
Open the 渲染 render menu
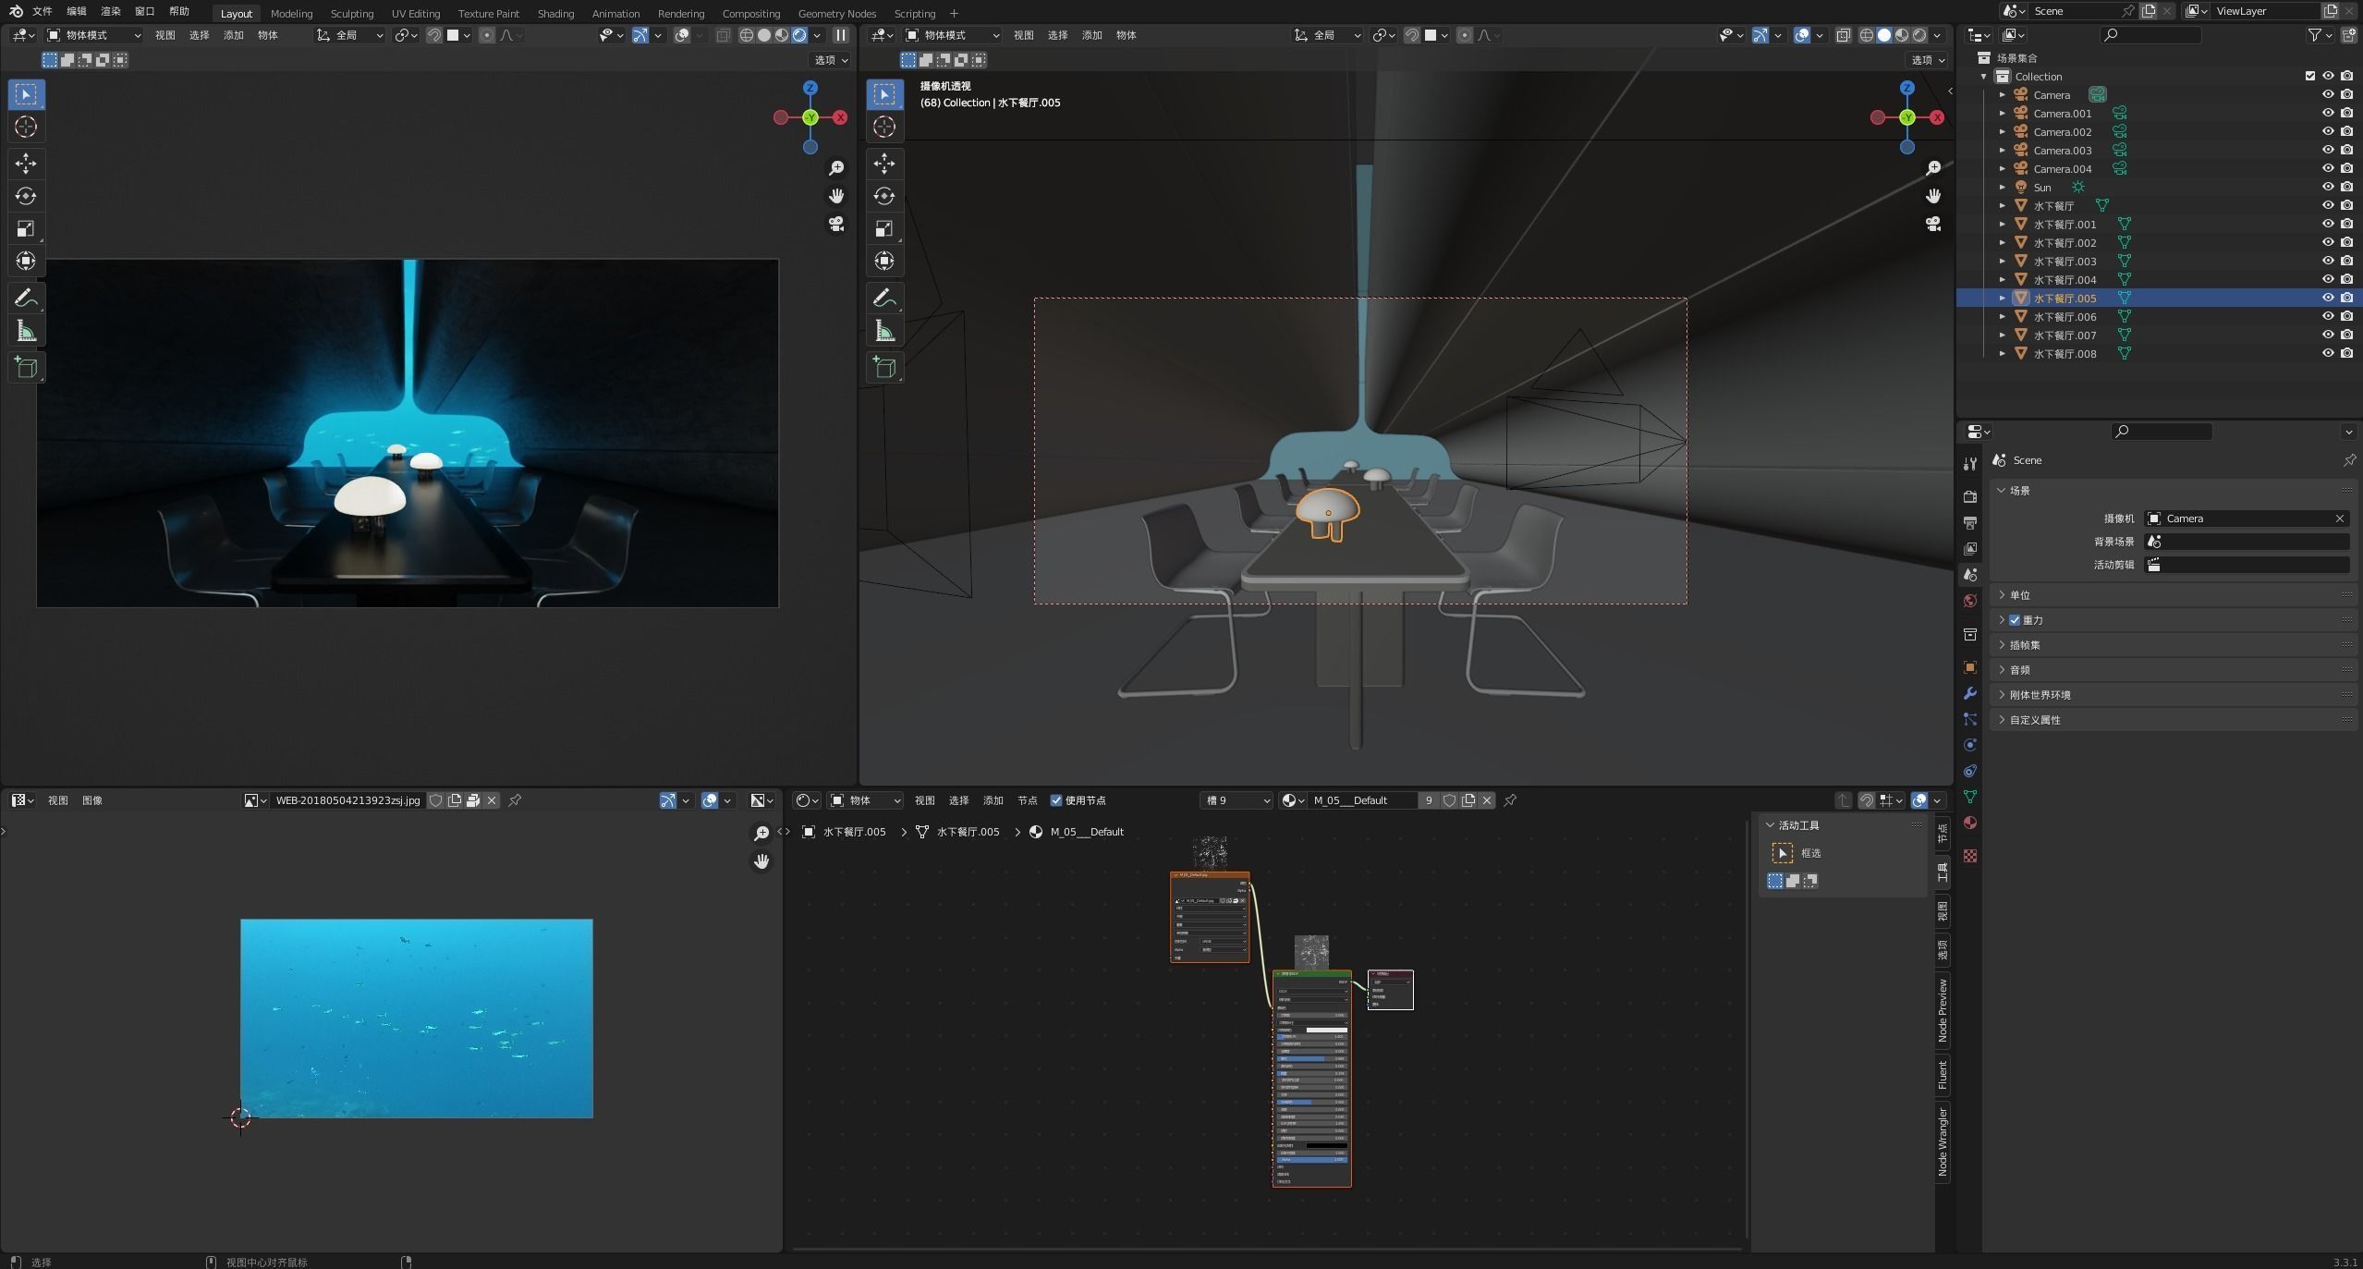[x=110, y=11]
